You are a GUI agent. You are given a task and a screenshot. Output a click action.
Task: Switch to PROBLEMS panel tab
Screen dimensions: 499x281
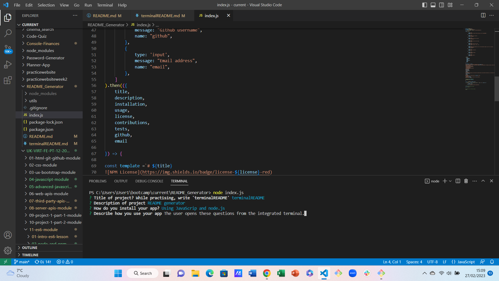[x=98, y=181]
